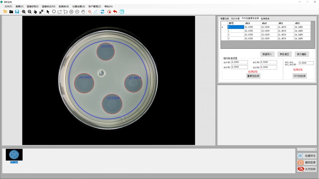Select the zoom in magnifier tool

coord(24,11)
